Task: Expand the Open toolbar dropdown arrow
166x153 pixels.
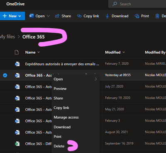Action: click(48, 16)
